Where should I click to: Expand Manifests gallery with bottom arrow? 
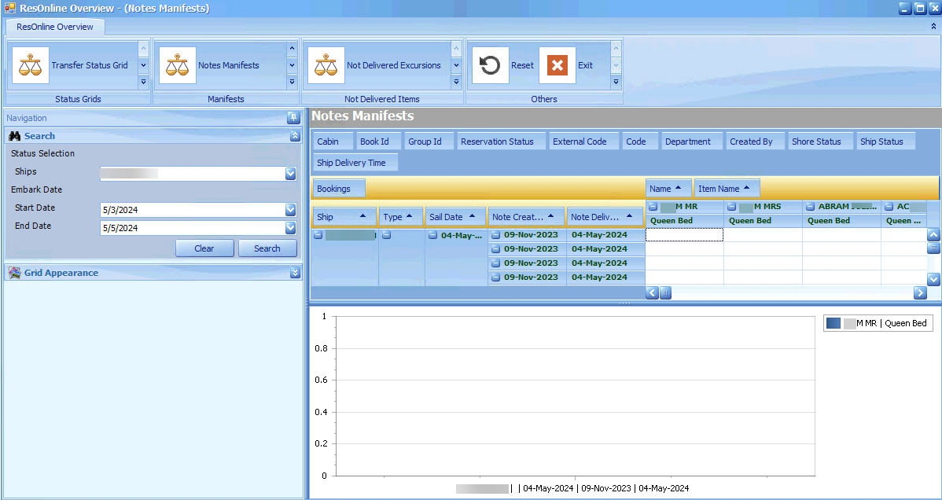292,81
